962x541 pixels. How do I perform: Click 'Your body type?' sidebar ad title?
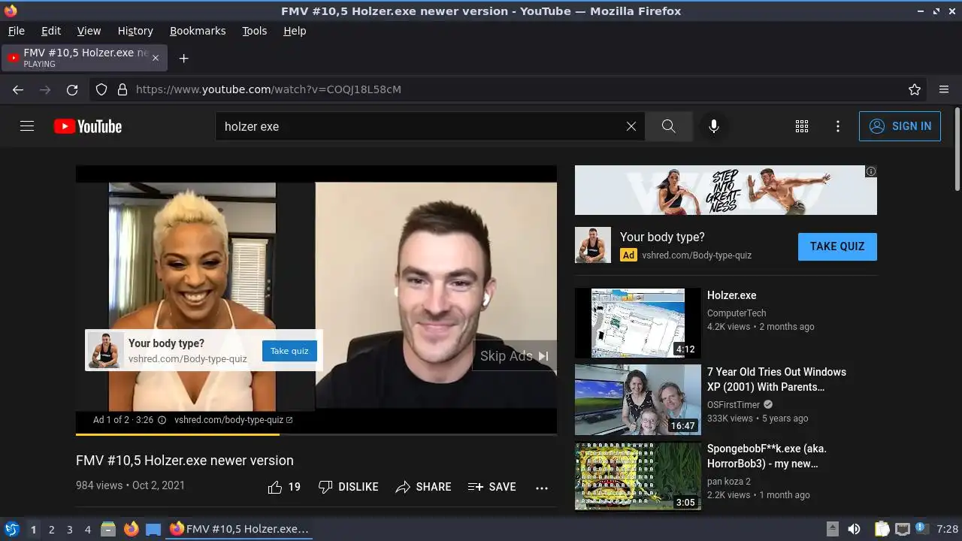(662, 237)
